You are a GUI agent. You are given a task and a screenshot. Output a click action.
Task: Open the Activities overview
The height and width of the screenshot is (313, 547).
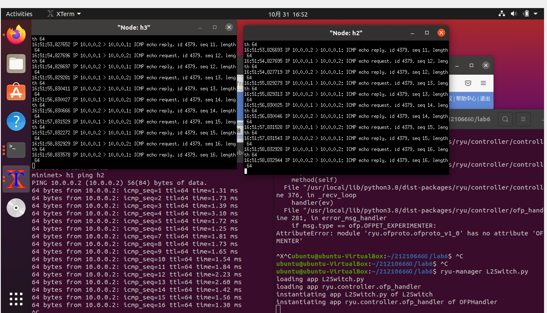pyautogui.click(x=19, y=14)
